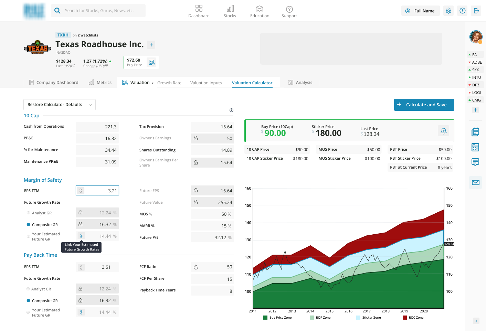Click Restore Calculator Defaults button
Viewport: 486px width, 331px height.
55,105
